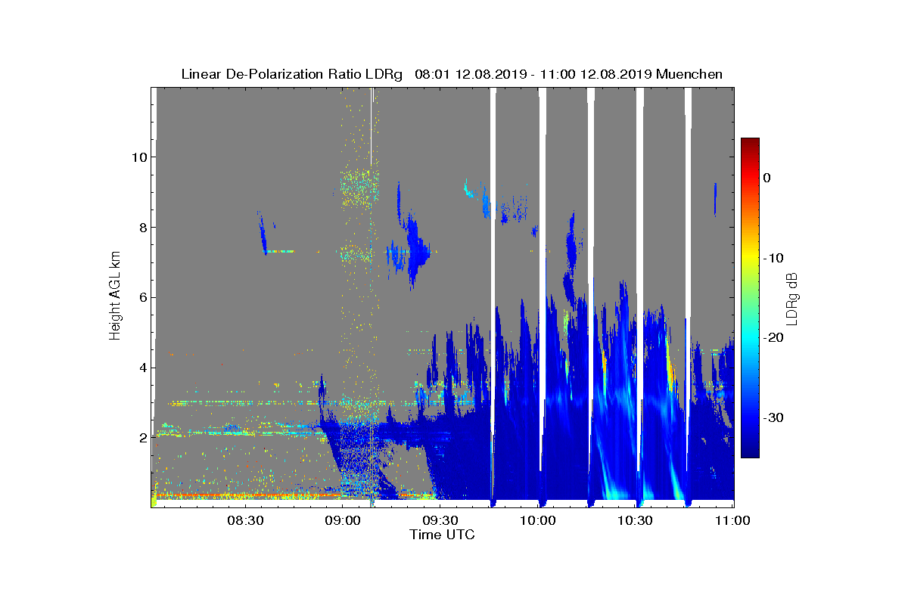Click the 10:00 time tick label

(x=538, y=521)
